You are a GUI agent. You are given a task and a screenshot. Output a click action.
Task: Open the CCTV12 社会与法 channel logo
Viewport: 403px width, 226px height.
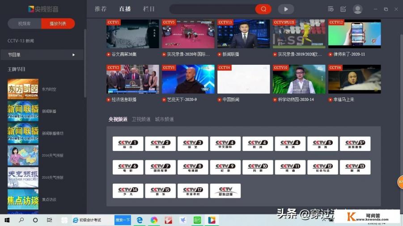point(322,167)
